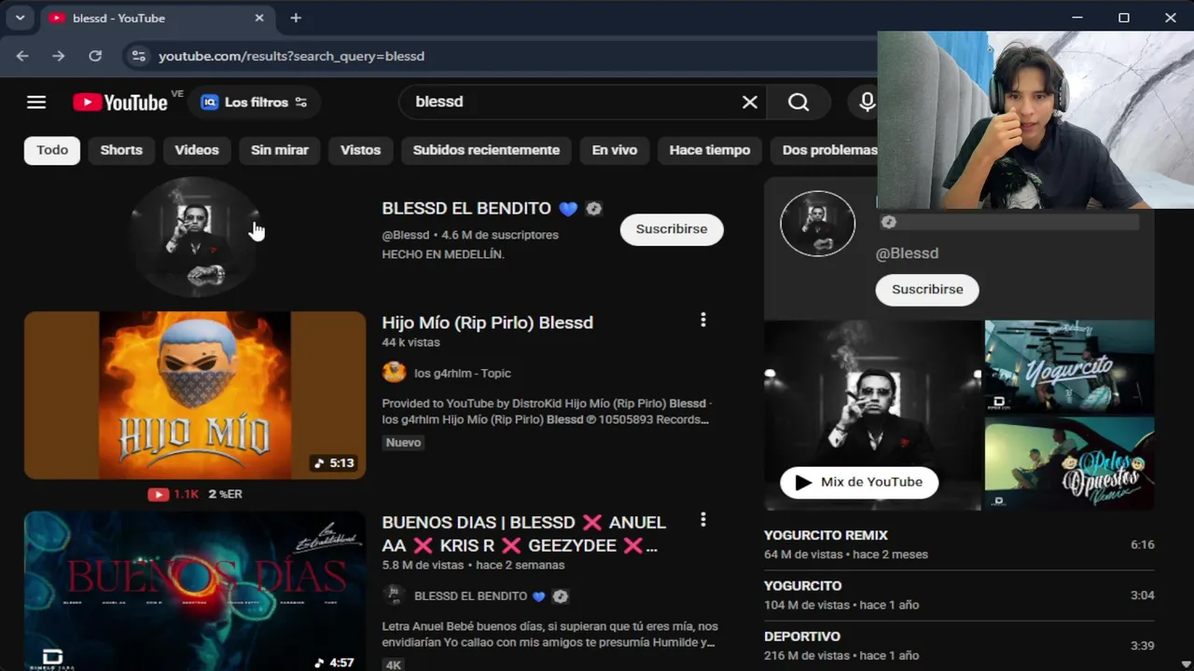Viewport: 1194px width, 671px height.
Task: Select the Vistos filter chip
Action: coord(360,150)
